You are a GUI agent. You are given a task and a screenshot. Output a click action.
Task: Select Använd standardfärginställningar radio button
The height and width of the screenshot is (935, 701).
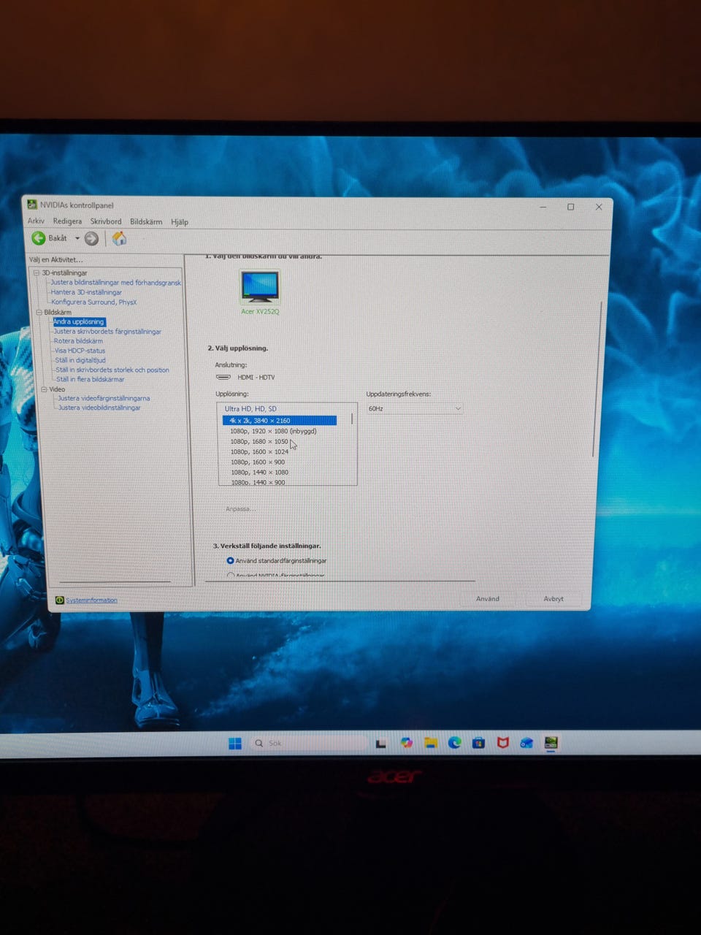(x=231, y=561)
